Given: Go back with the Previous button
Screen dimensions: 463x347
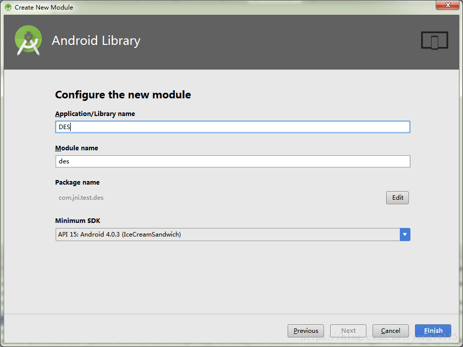Looking at the screenshot, I should [x=306, y=331].
